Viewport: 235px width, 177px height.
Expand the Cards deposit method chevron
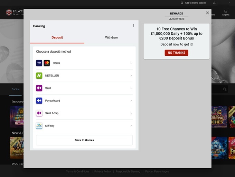point(131,63)
